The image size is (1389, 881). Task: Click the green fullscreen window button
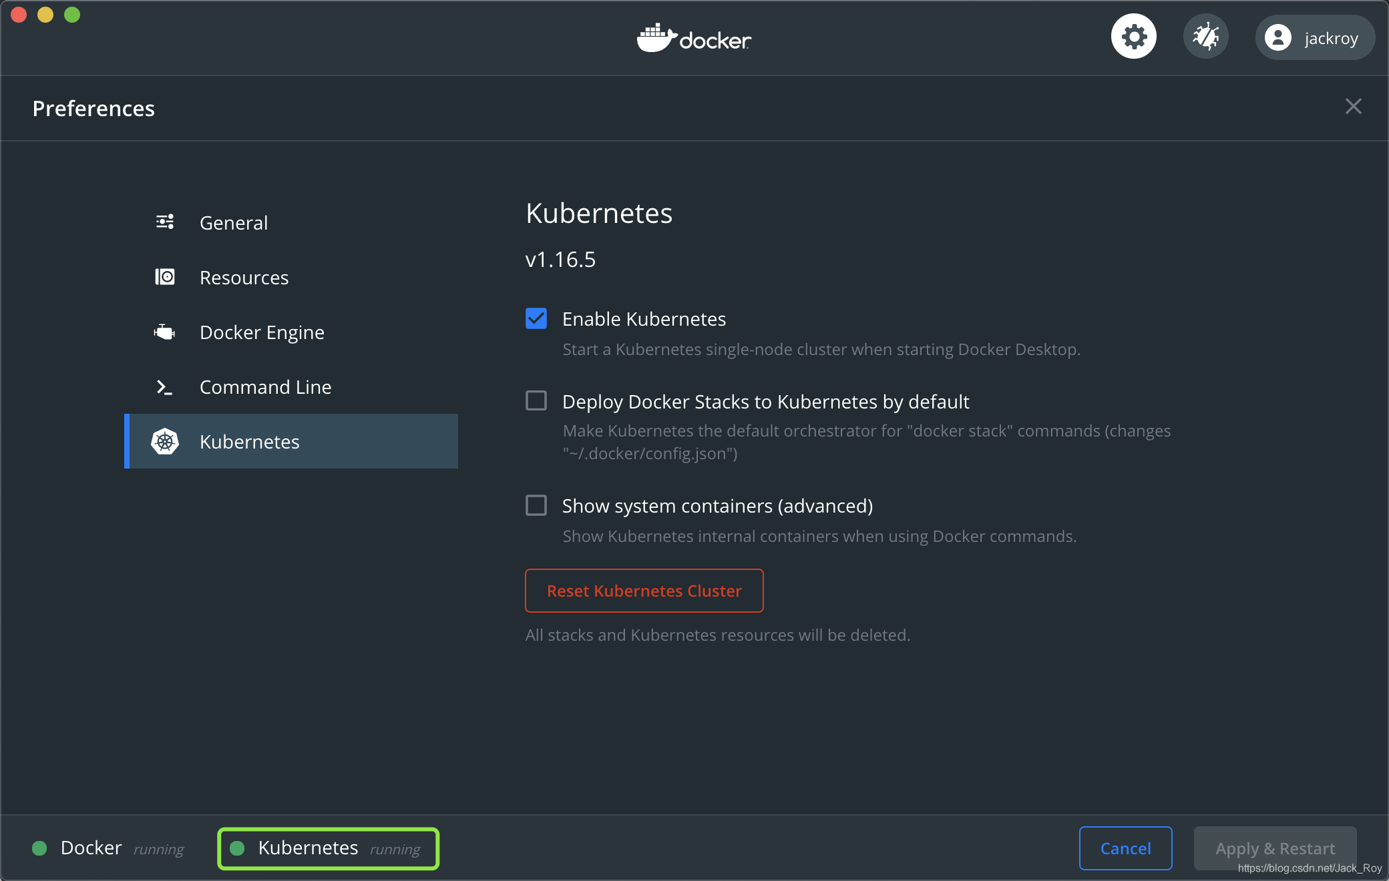[72, 15]
